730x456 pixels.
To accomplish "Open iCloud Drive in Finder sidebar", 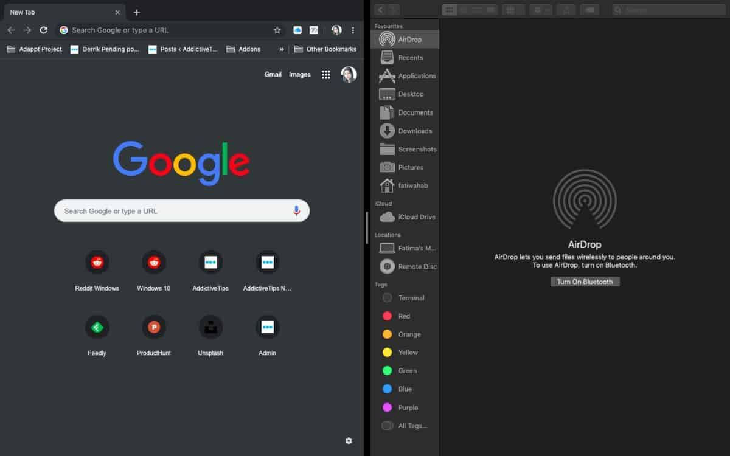I will click(405, 217).
